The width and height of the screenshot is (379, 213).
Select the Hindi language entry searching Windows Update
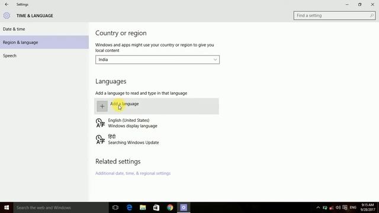pyautogui.click(x=156, y=140)
